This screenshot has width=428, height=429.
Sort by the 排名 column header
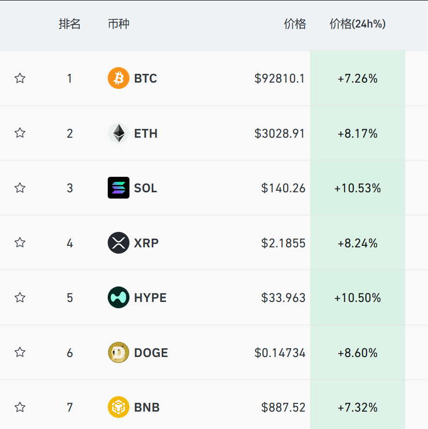tap(70, 24)
